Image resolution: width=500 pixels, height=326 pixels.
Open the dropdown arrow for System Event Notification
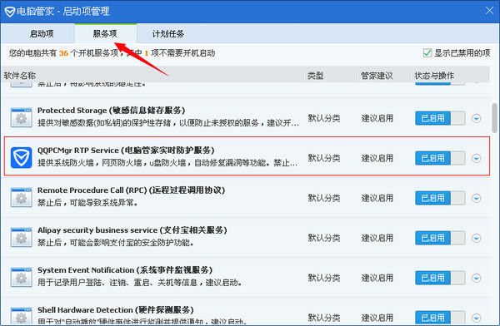coord(477,278)
